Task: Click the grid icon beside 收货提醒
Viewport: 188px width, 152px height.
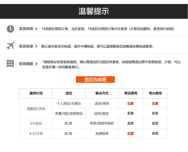Action: [10, 63]
